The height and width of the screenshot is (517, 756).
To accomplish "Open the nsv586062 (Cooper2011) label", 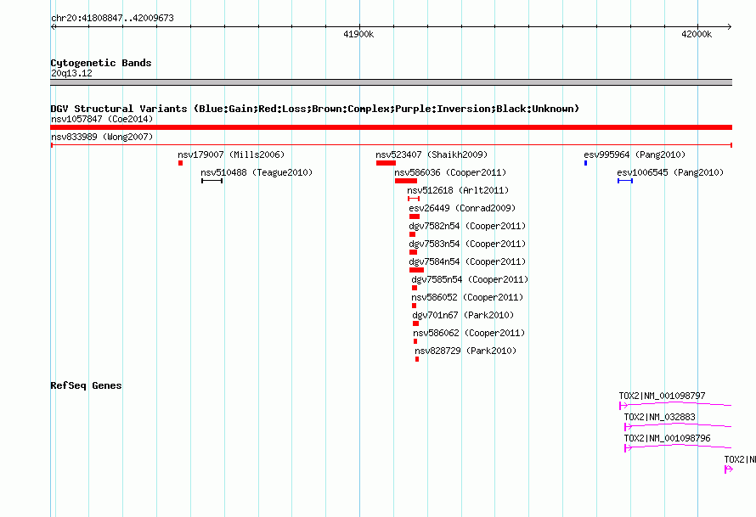I will pos(469,333).
